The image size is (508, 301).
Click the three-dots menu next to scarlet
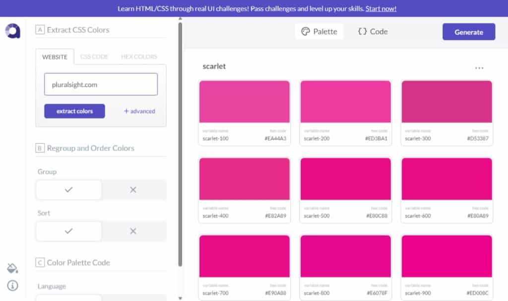pos(479,68)
